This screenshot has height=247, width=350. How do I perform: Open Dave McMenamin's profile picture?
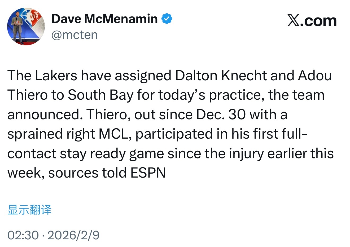click(26, 27)
